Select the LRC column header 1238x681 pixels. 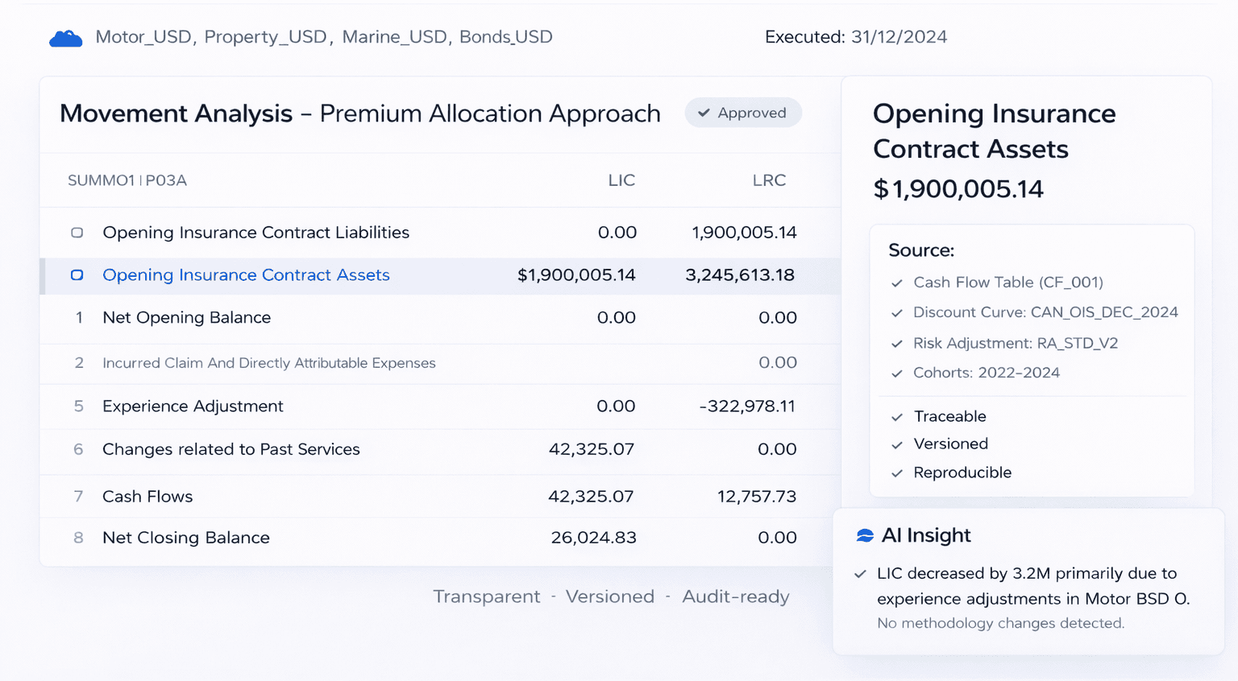[769, 180]
